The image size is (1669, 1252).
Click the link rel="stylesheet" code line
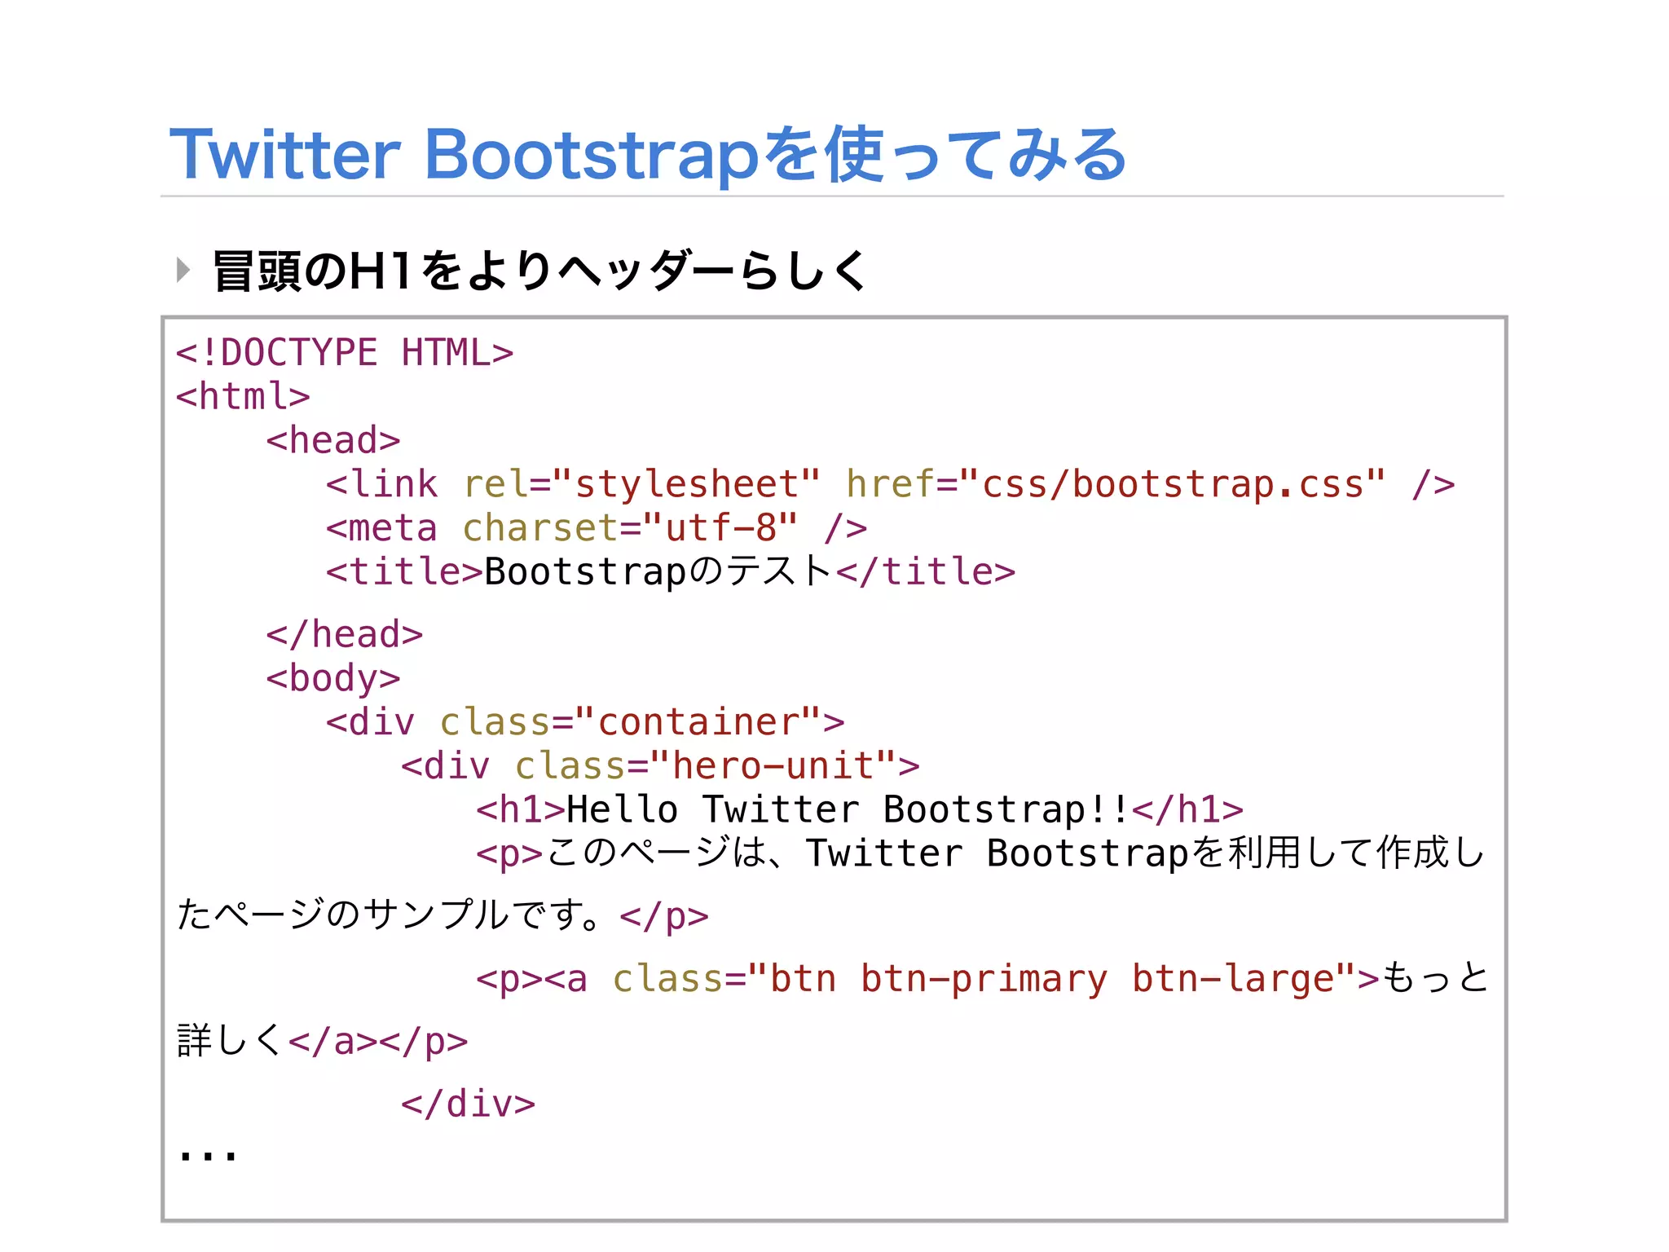click(891, 485)
